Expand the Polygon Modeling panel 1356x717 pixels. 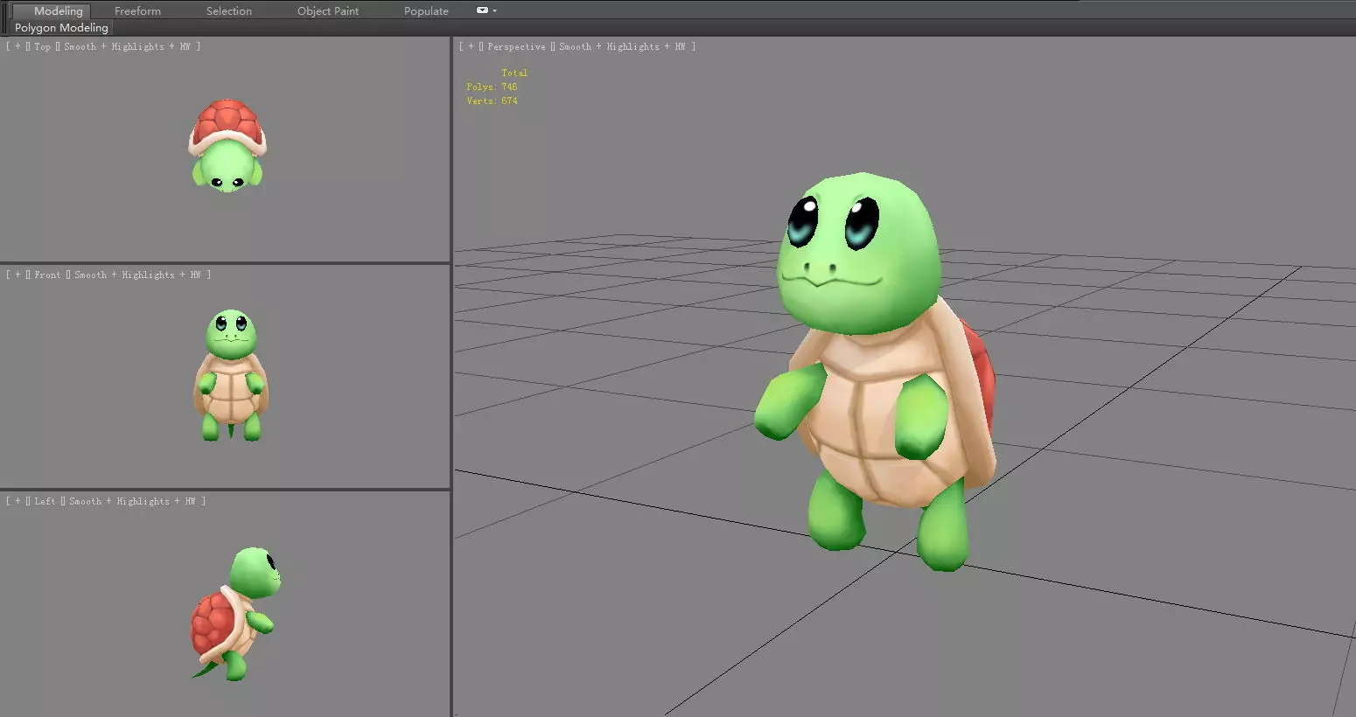pyautogui.click(x=61, y=28)
